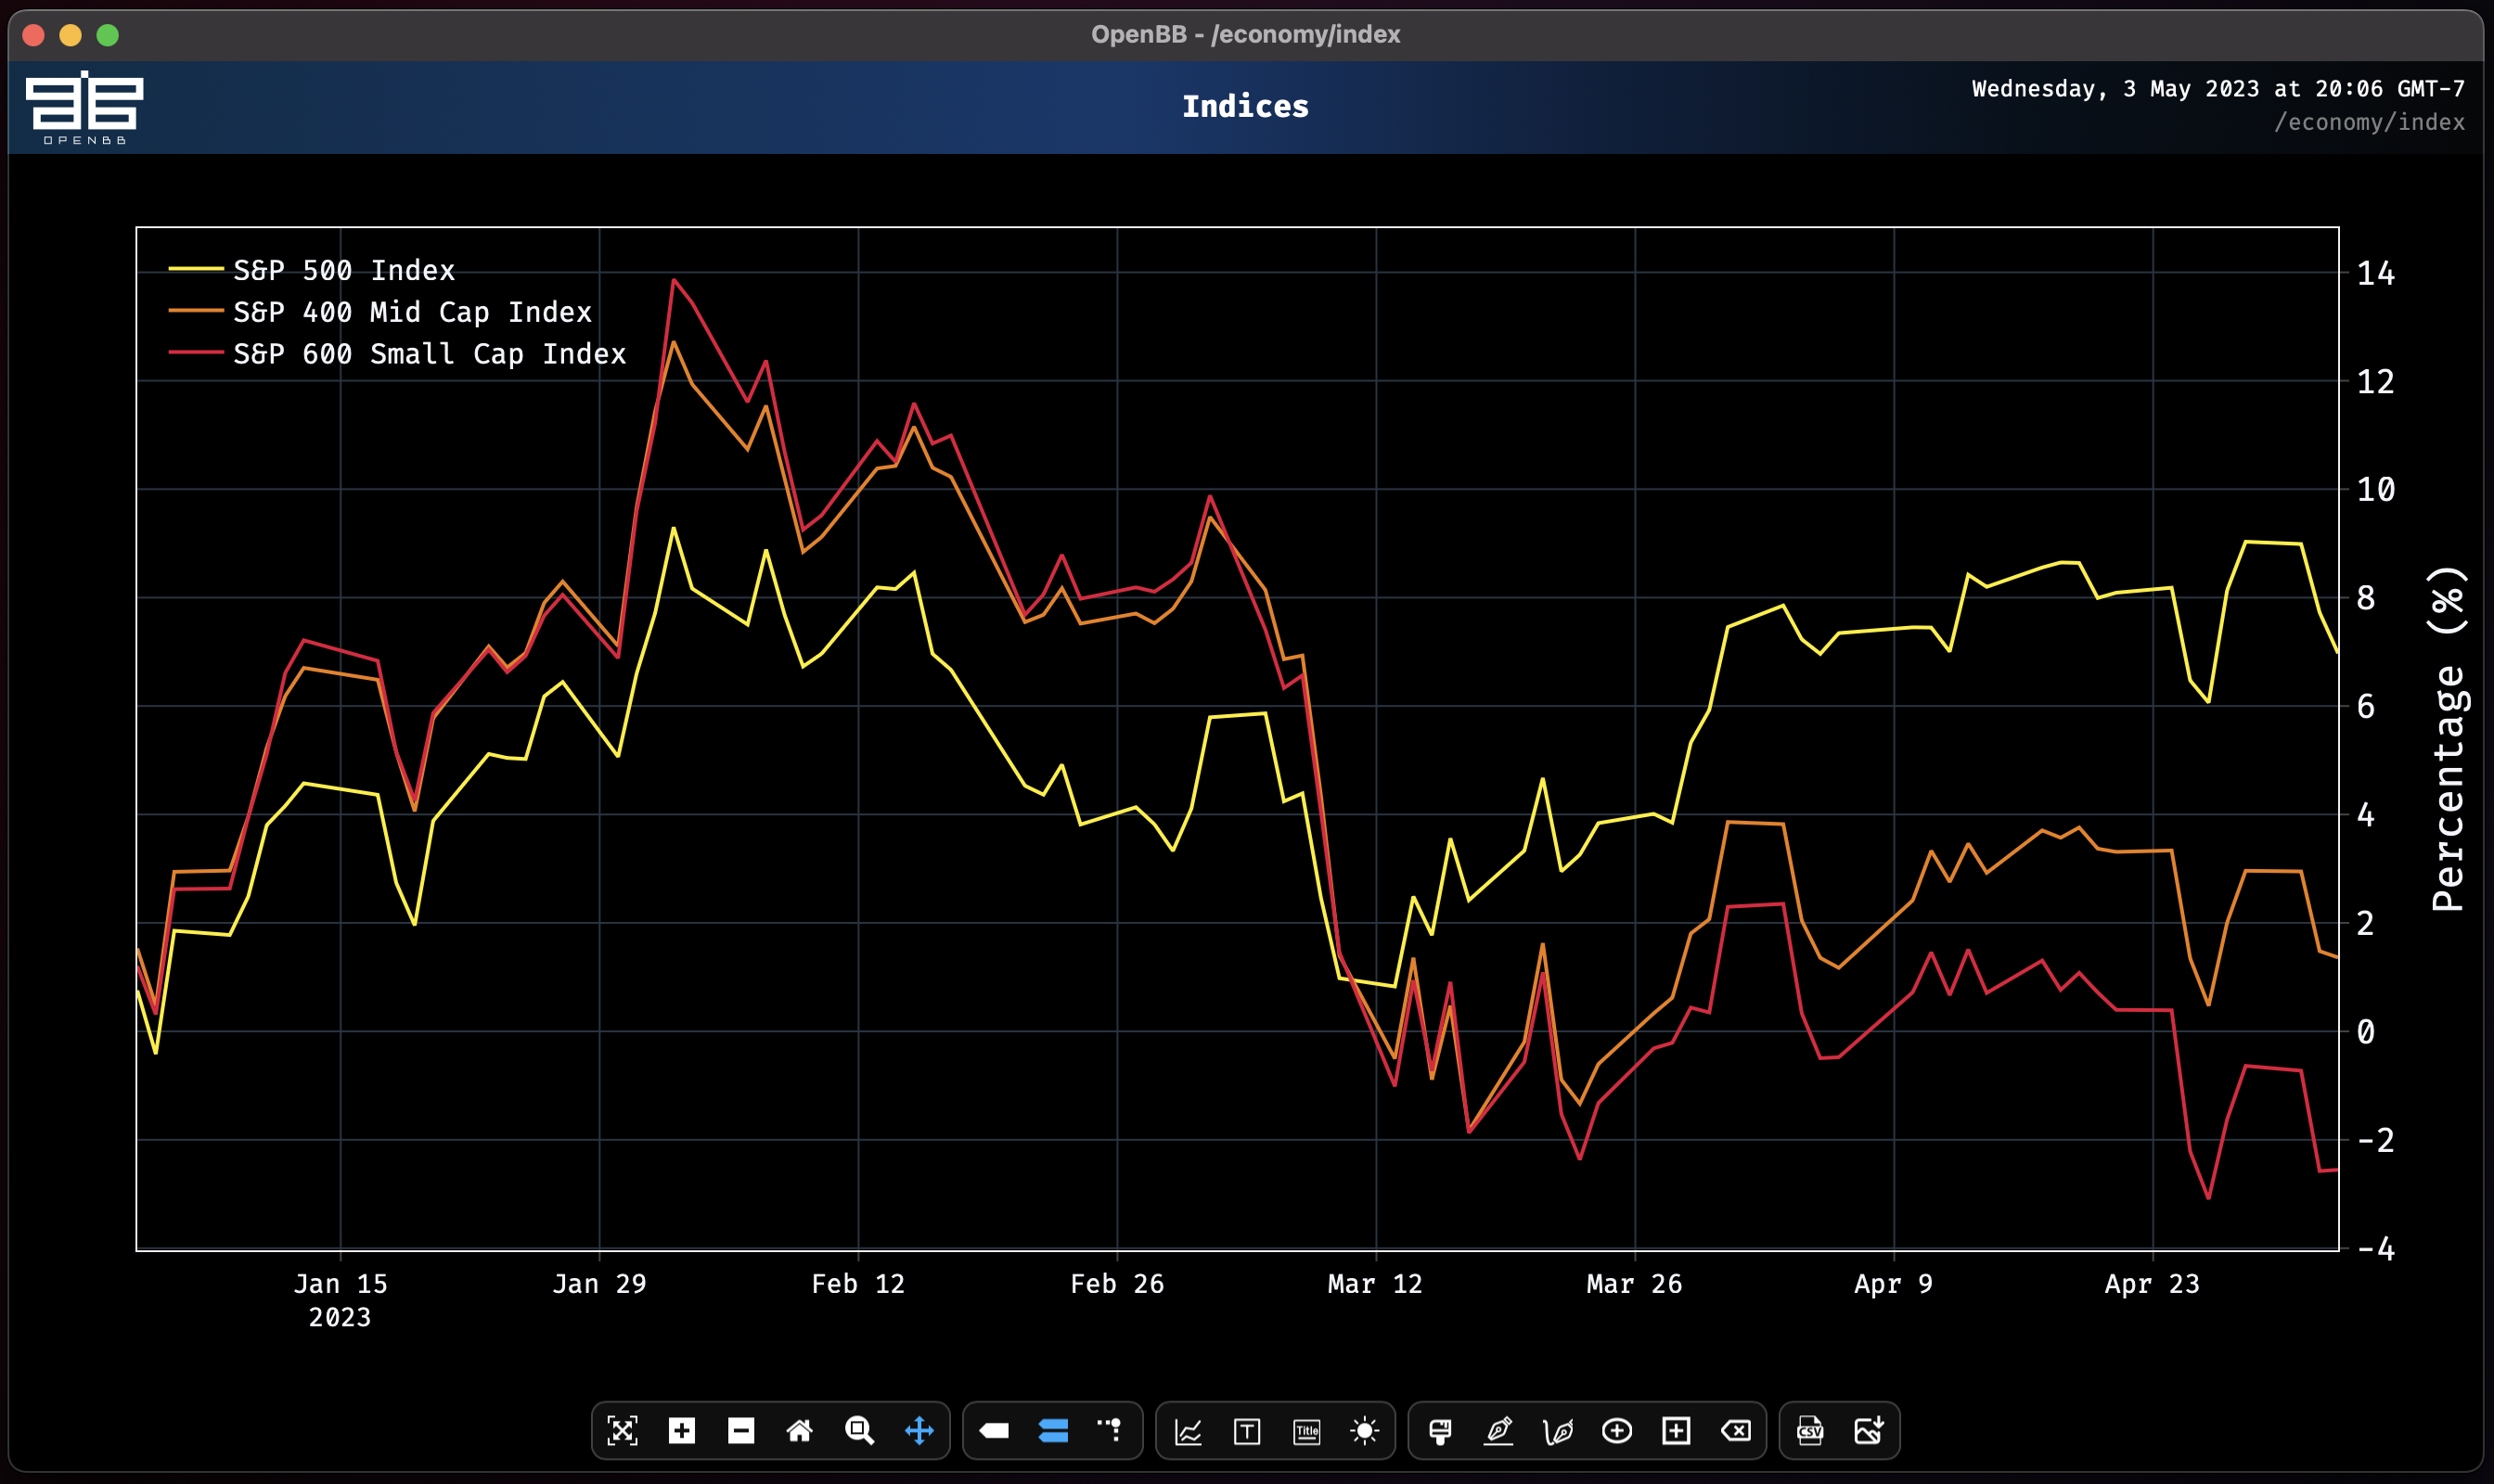Zoom in with the plus toolbar icon
This screenshot has width=2494, height=1484.
pyautogui.click(x=681, y=1431)
